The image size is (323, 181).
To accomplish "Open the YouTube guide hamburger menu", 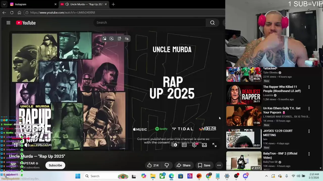I will tap(8, 23).
